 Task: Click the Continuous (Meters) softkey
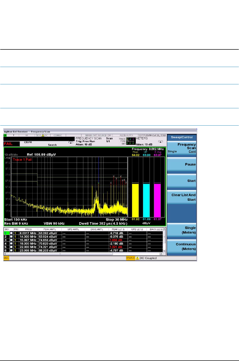pyautogui.click(x=182, y=246)
